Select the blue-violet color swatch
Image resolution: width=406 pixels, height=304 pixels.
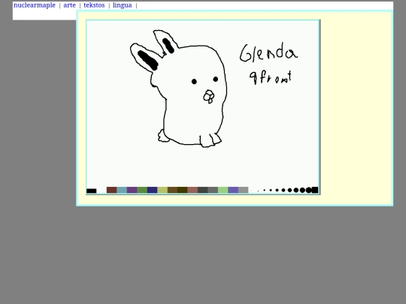click(x=233, y=190)
